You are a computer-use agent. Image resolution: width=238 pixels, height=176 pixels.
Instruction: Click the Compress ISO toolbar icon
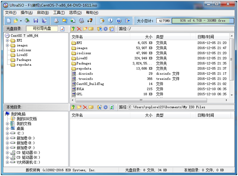[x=65, y=21]
